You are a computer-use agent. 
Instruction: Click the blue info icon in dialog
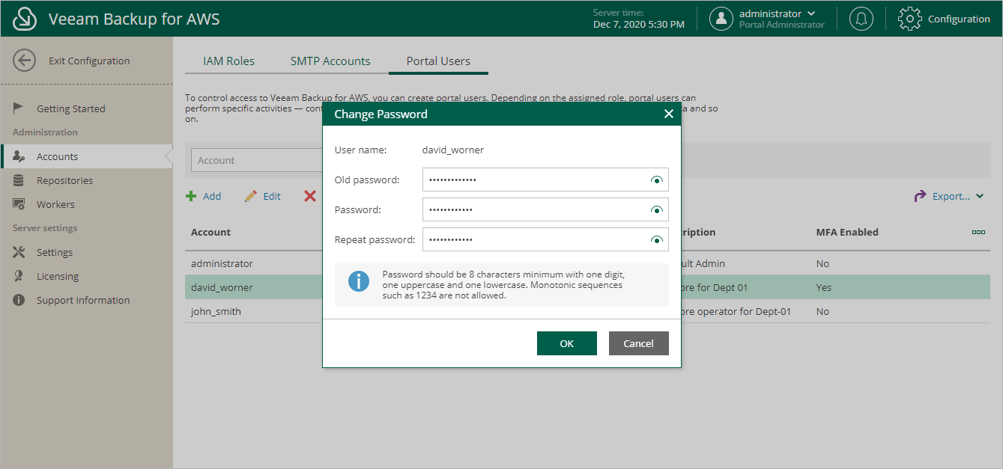click(359, 281)
